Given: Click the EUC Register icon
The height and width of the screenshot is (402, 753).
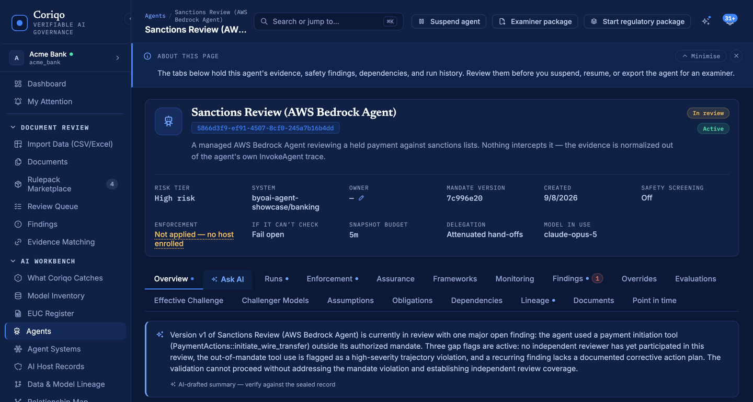Looking at the screenshot, I should pos(18,313).
